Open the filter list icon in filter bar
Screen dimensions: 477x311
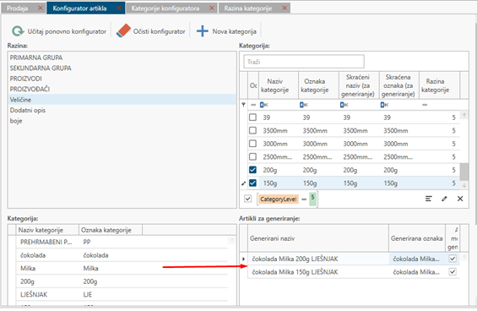(x=428, y=199)
